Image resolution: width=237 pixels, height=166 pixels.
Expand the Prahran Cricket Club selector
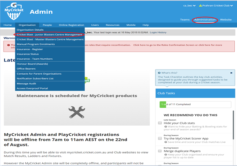[x=216, y=5]
